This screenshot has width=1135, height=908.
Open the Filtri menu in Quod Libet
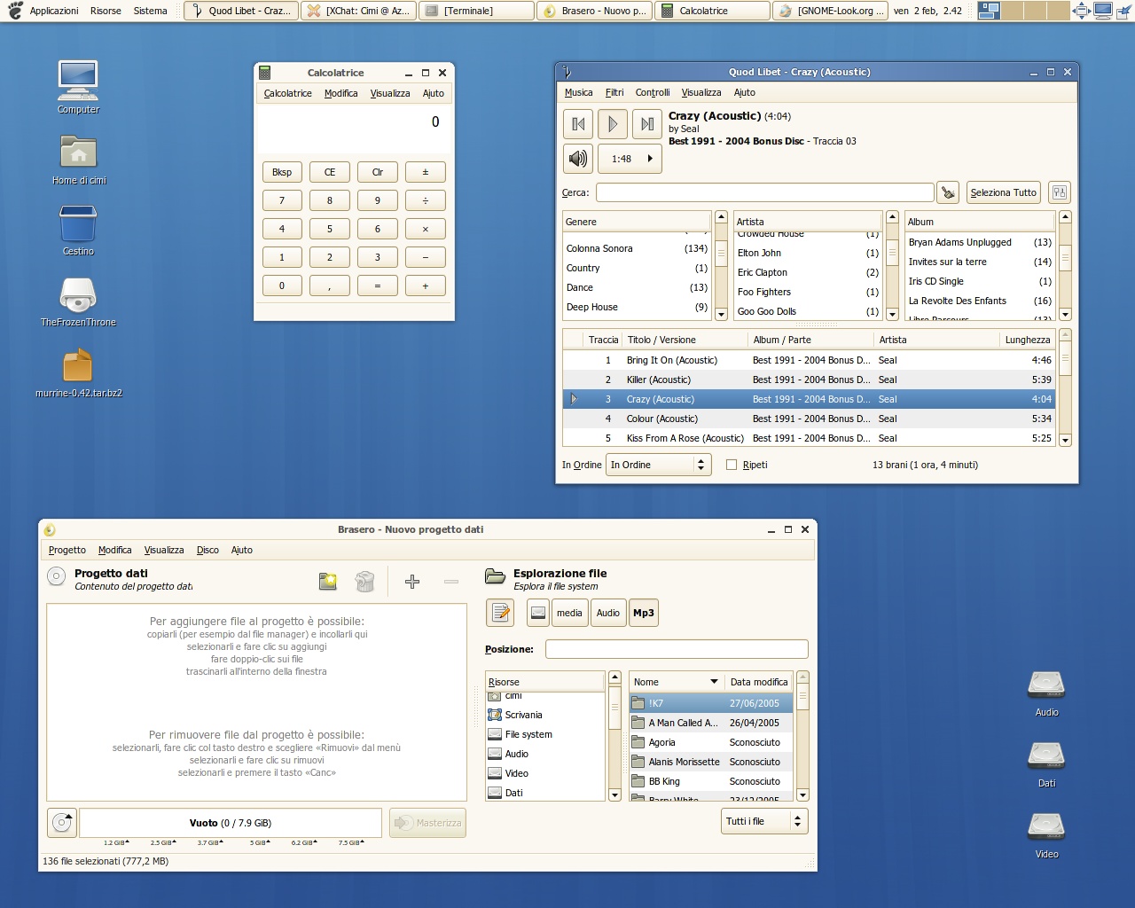point(614,92)
